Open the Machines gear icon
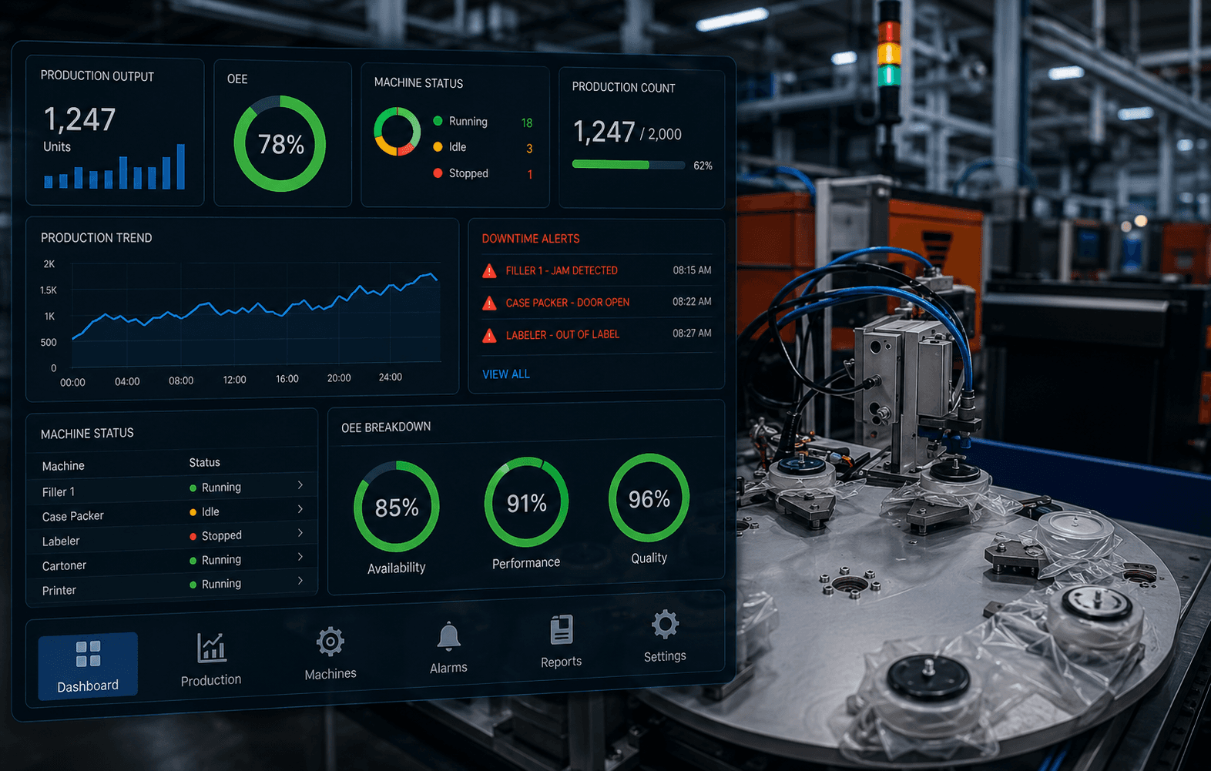Image resolution: width=1211 pixels, height=771 pixels. click(330, 642)
